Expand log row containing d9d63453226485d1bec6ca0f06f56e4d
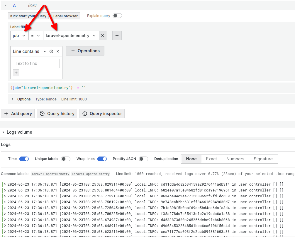295x237 pixels. [x=5, y=226]
